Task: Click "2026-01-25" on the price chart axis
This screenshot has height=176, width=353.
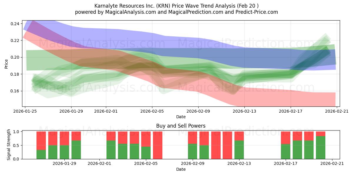Action: point(25,111)
